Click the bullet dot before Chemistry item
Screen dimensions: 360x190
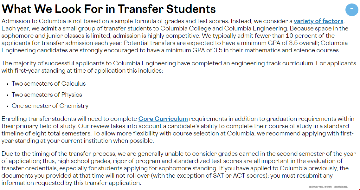tap(8, 106)
